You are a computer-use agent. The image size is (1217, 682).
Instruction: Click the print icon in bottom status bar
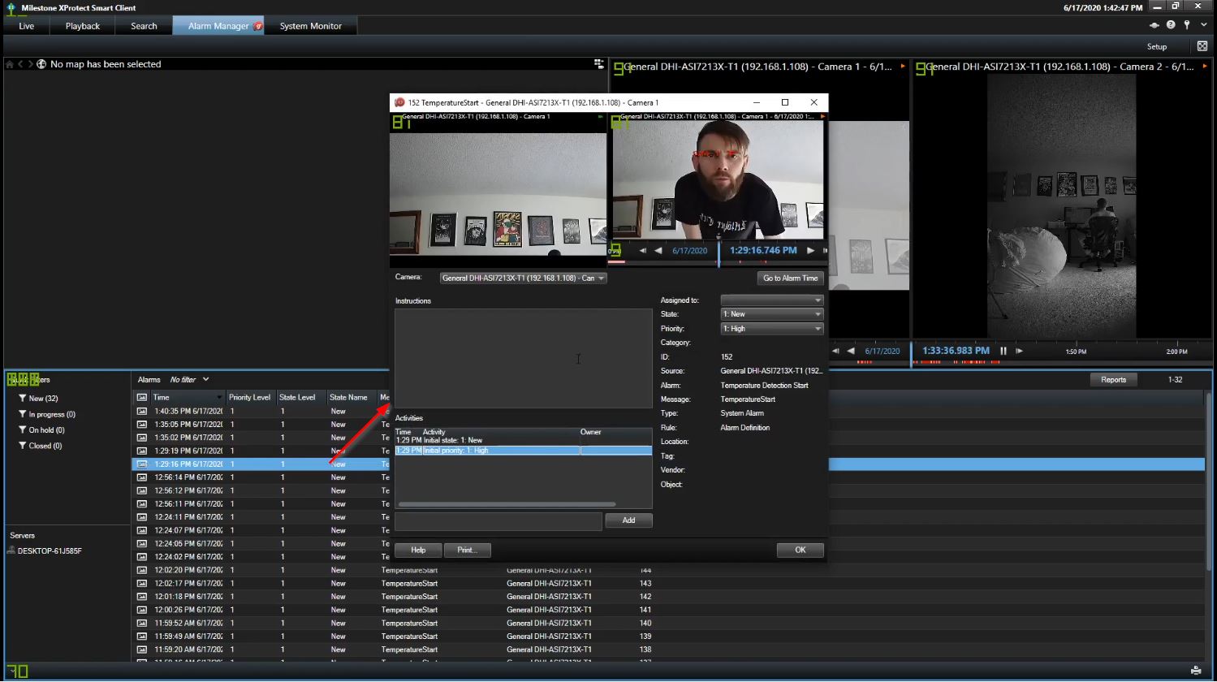(1196, 671)
